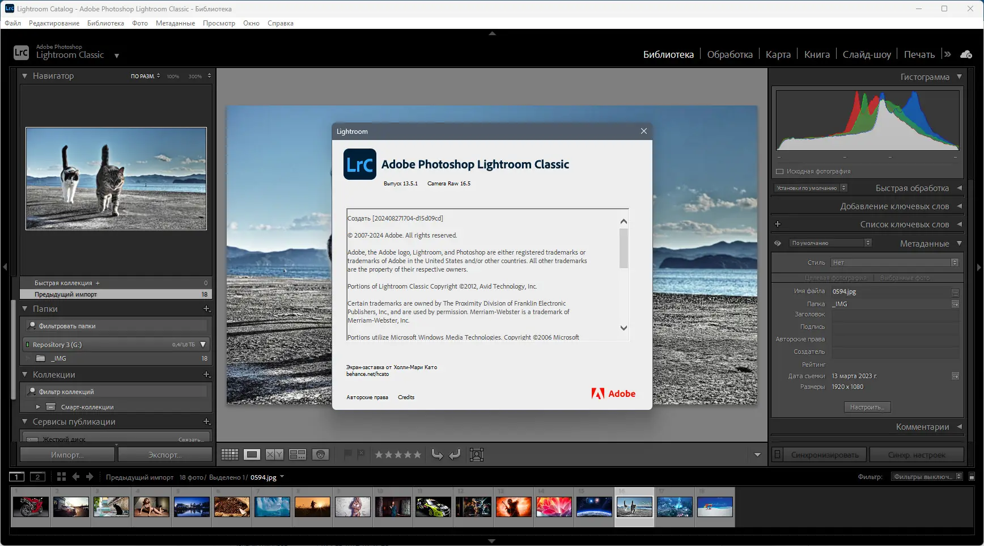Click the Credits link in dialog
Image resolution: width=984 pixels, height=546 pixels.
point(406,397)
